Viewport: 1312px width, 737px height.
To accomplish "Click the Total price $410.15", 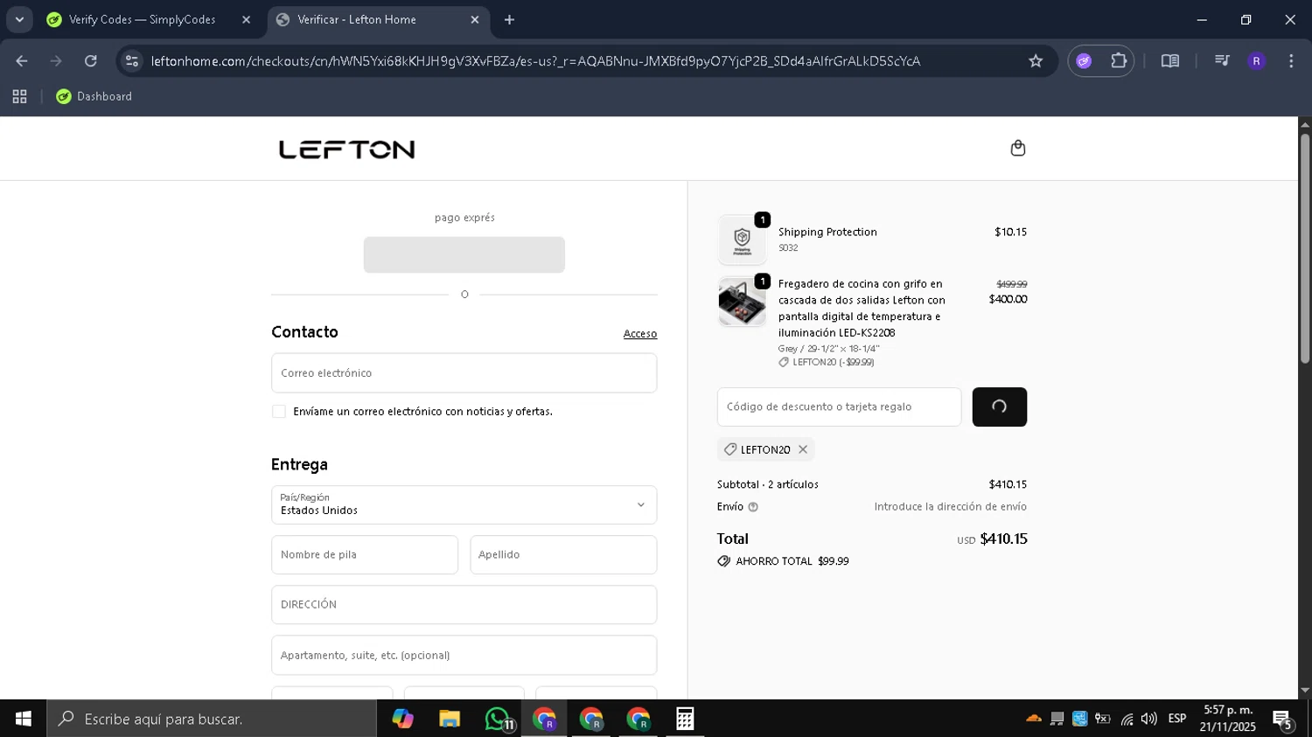I will [x=1003, y=539].
